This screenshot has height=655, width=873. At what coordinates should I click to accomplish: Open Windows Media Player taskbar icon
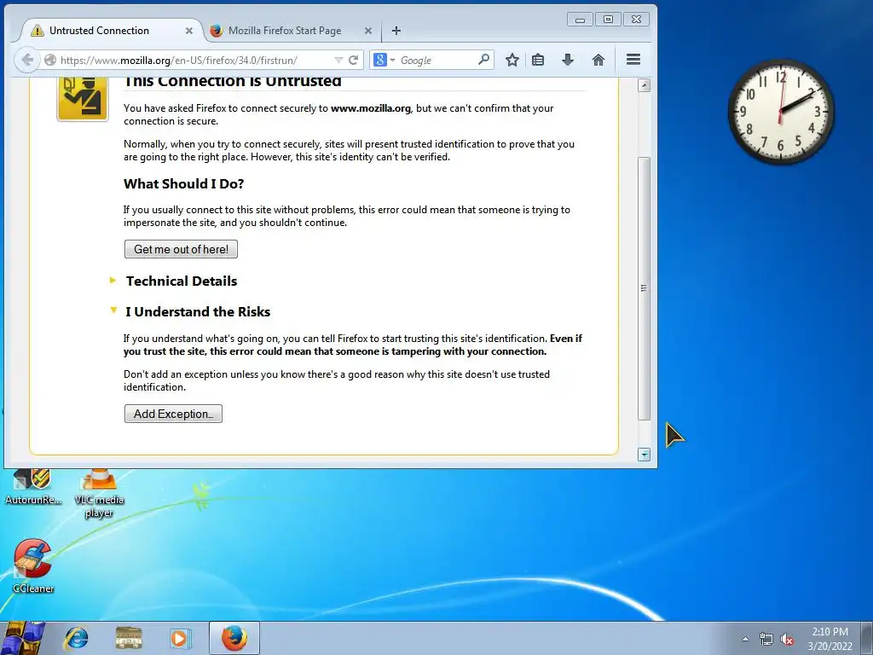180,638
